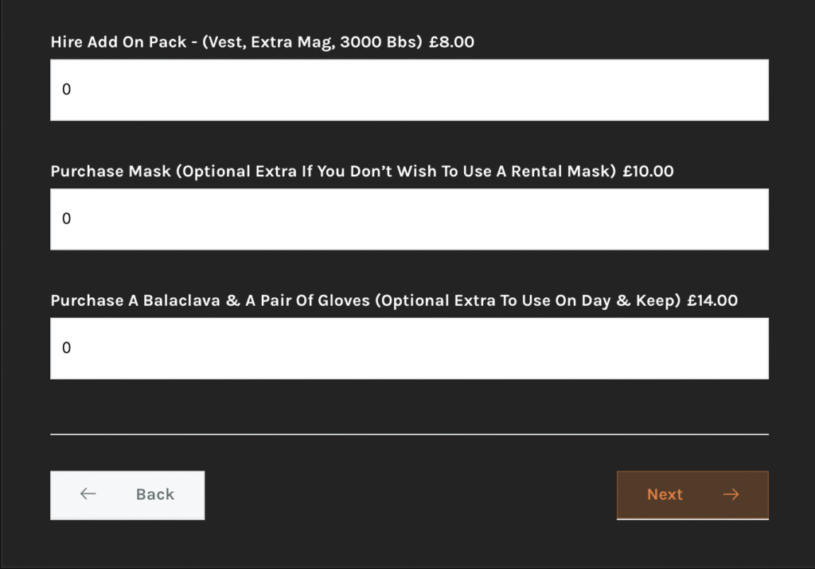The height and width of the screenshot is (569, 815).
Task: Focus the Purchase Mask quantity field
Action: pos(409,219)
